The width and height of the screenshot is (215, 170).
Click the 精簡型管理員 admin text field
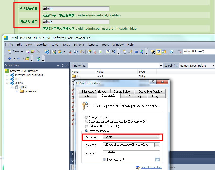coord(76,9)
